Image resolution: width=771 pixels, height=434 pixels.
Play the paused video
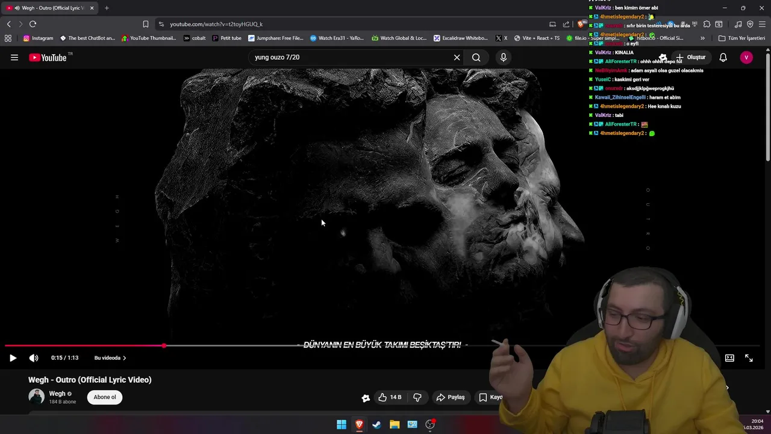(x=13, y=358)
